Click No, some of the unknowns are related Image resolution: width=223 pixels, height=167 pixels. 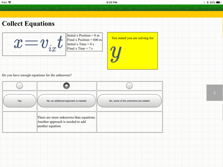(129, 101)
